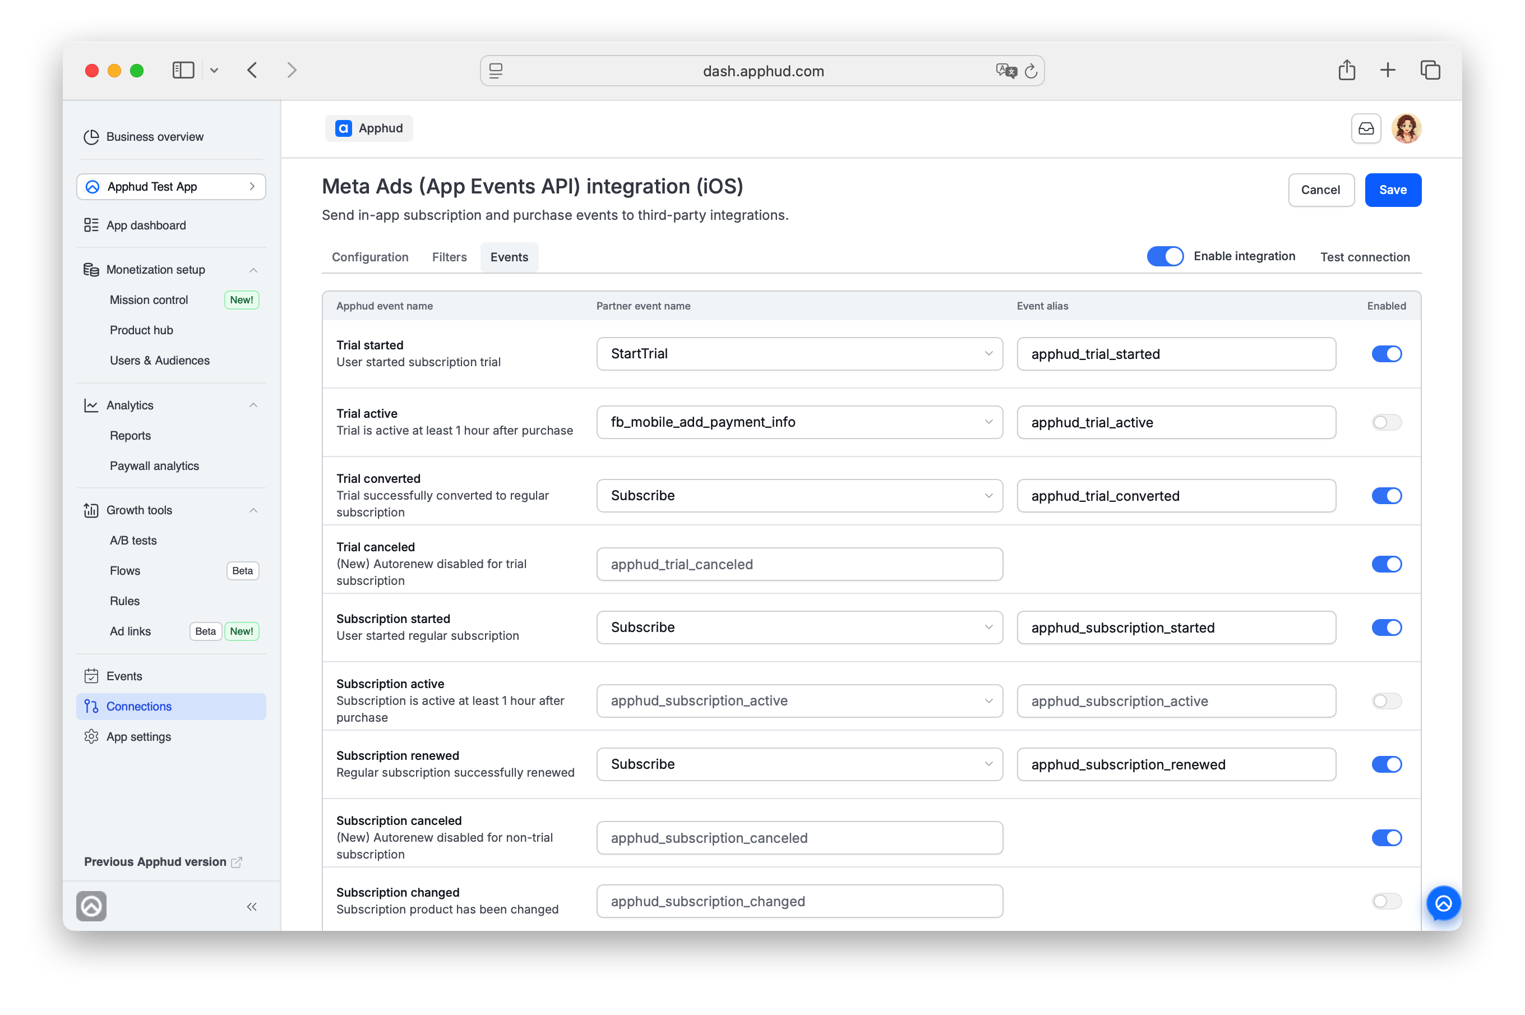Toggle the Safari sidebar panel icon
The width and height of the screenshot is (1525, 1015).
(183, 70)
